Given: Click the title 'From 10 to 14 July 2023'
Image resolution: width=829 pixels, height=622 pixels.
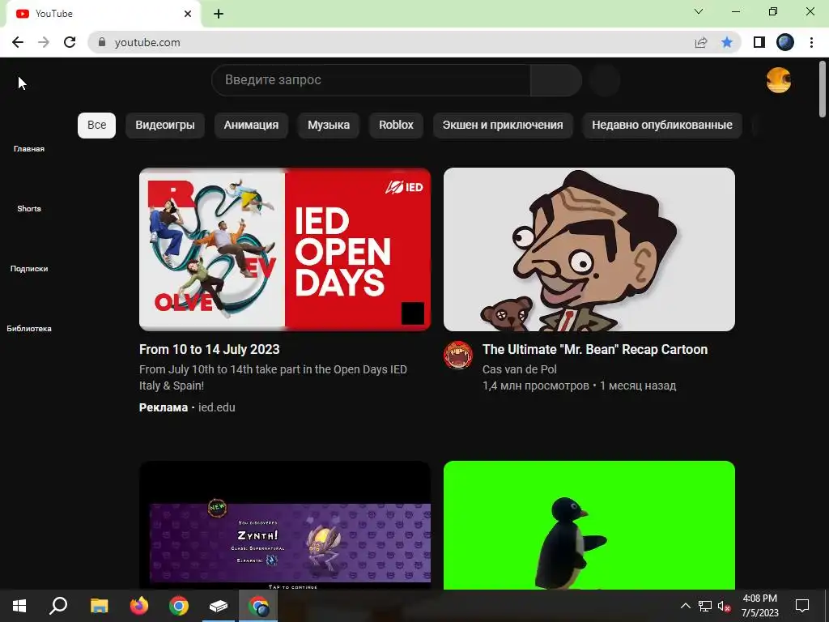Looking at the screenshot, I should point(210,350).
